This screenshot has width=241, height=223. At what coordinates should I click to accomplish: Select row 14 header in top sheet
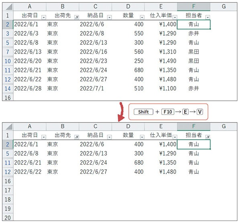(x=8, y=88)
